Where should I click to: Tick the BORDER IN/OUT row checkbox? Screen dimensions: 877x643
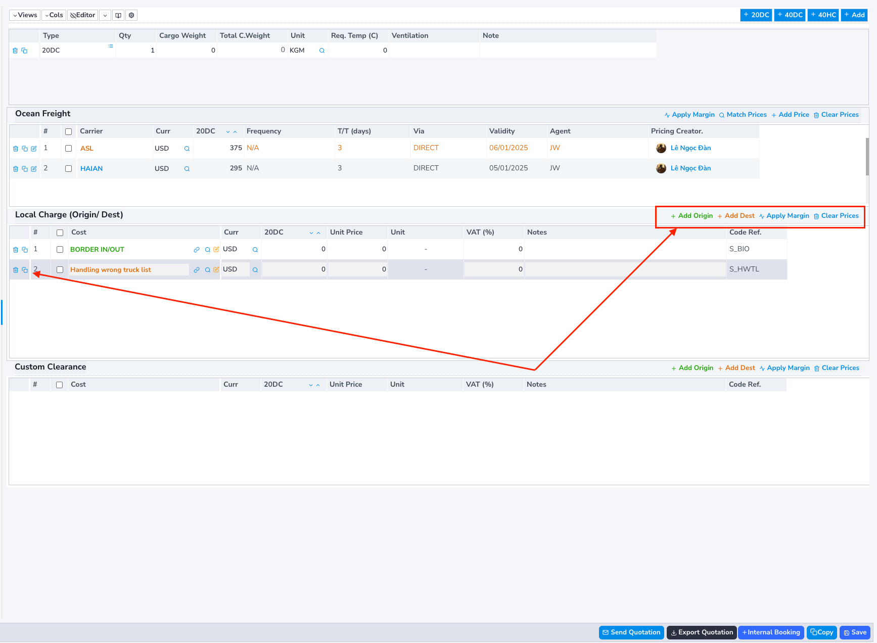pos(60,250)
